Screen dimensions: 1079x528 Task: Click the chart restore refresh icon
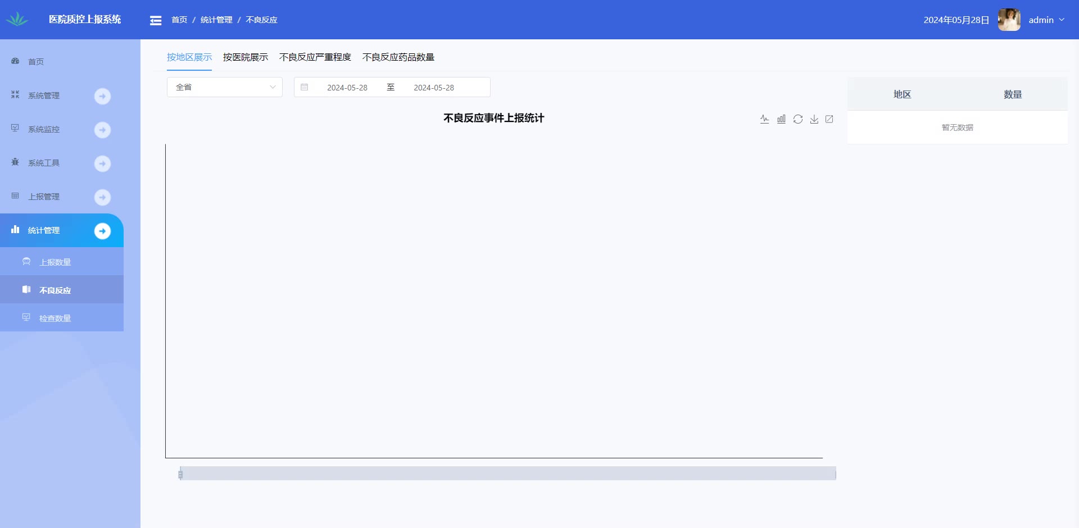(x=798, y=119)
